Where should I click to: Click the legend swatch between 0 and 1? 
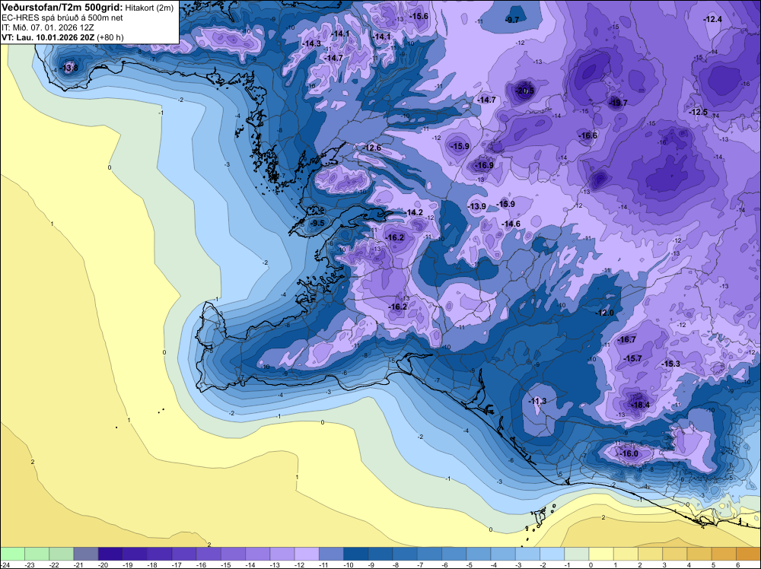point(601,554)
